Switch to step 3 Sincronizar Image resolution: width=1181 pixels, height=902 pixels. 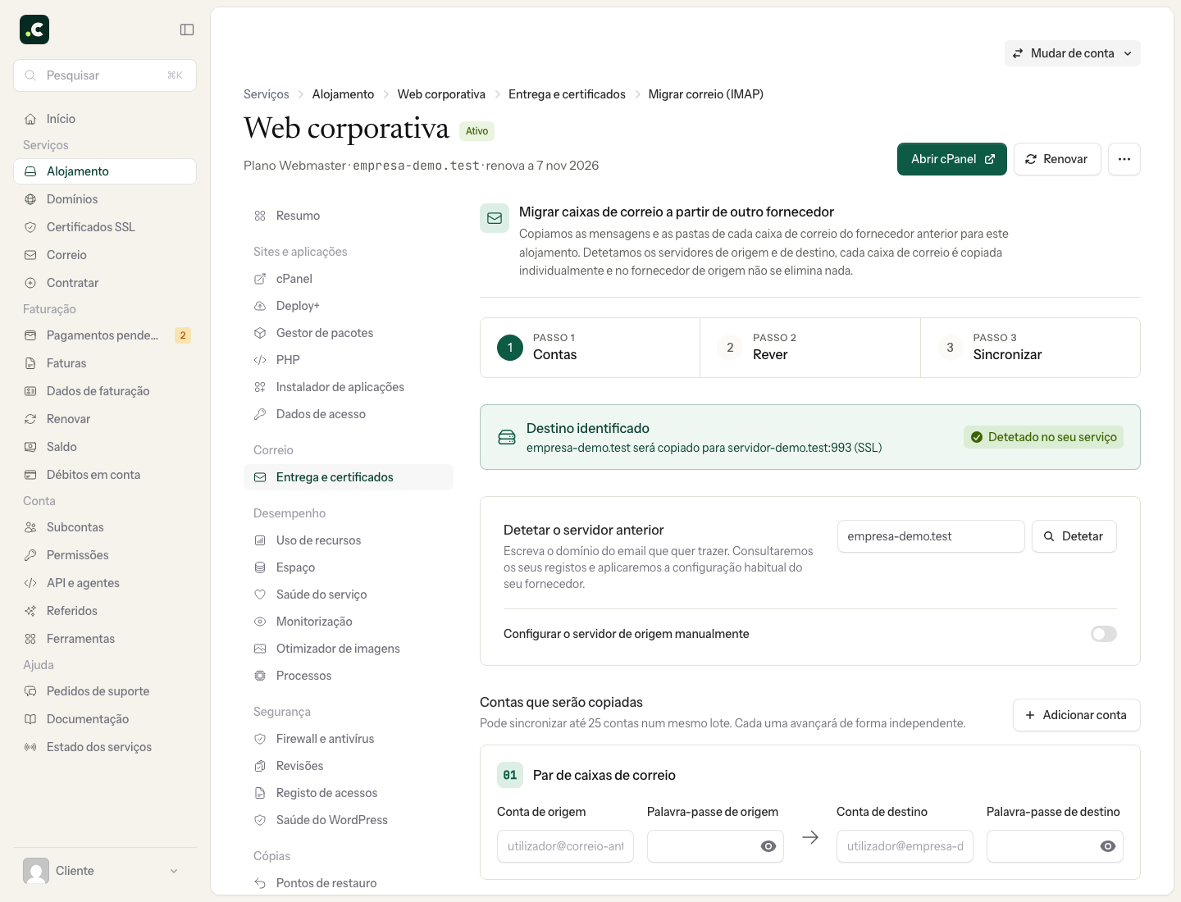1030,348
